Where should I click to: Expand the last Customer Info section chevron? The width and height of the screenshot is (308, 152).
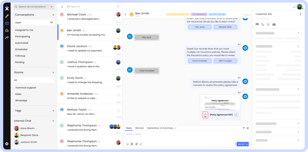click(298, 140)
